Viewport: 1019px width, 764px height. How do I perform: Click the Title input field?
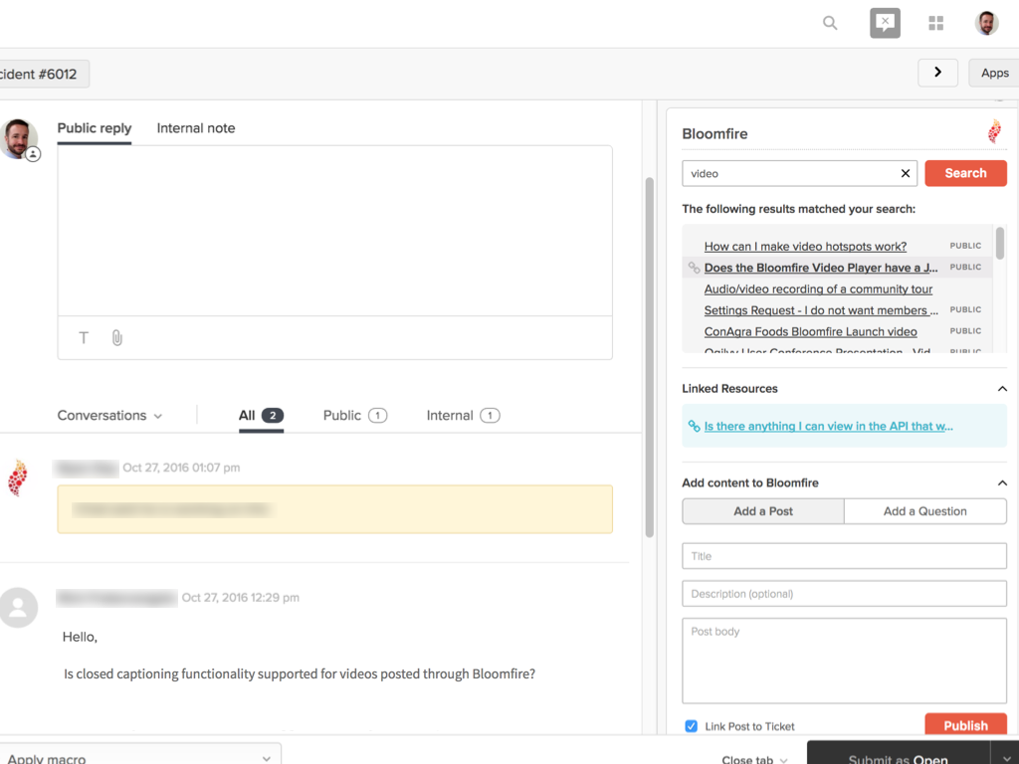pyautogui.click(x=844, y=556)
